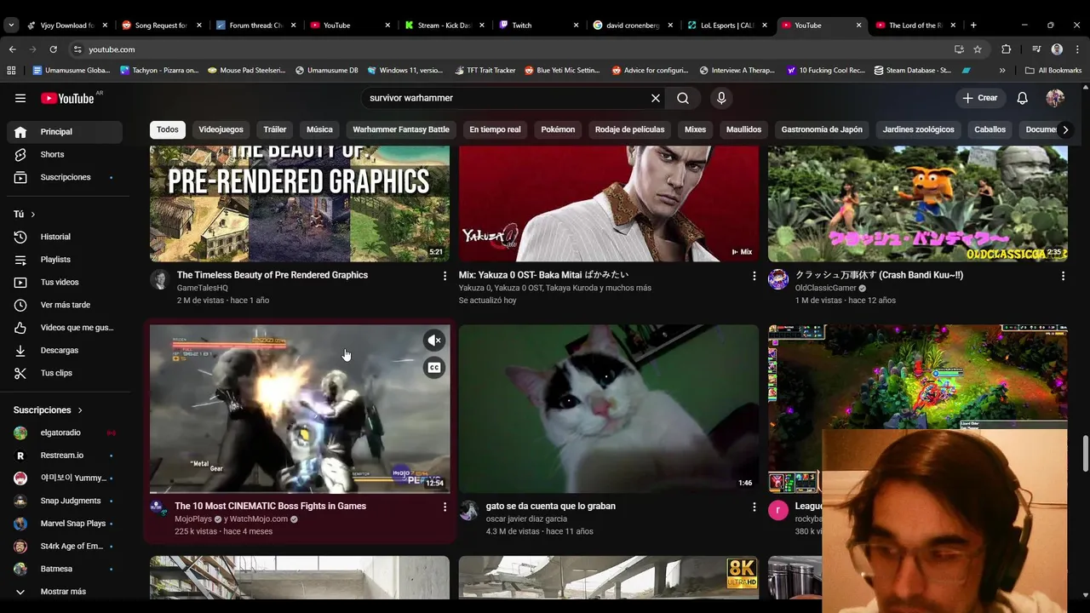
Task: Select the Warhammer Fantasy Battle chip
Action: (401, 129)
